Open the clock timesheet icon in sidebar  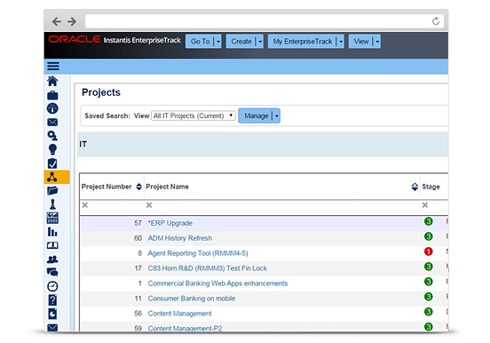point(52,286)
